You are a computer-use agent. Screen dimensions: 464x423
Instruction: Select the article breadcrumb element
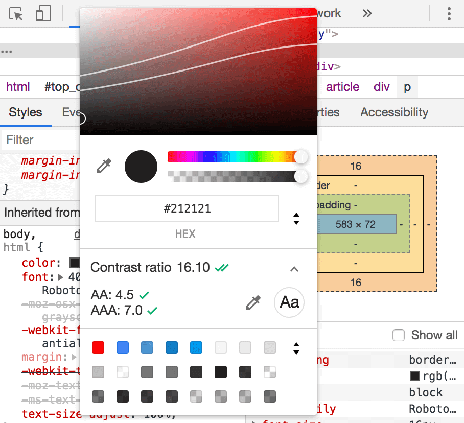click(342, 87)
